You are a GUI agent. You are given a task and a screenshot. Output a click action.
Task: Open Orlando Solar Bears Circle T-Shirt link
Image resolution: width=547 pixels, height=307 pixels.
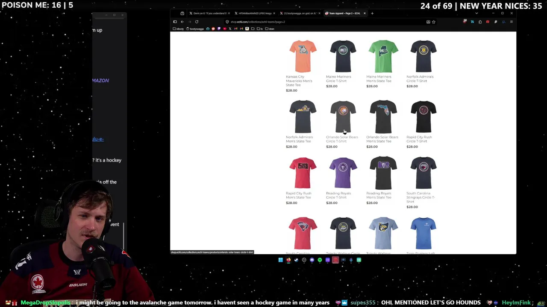point(342,139)
